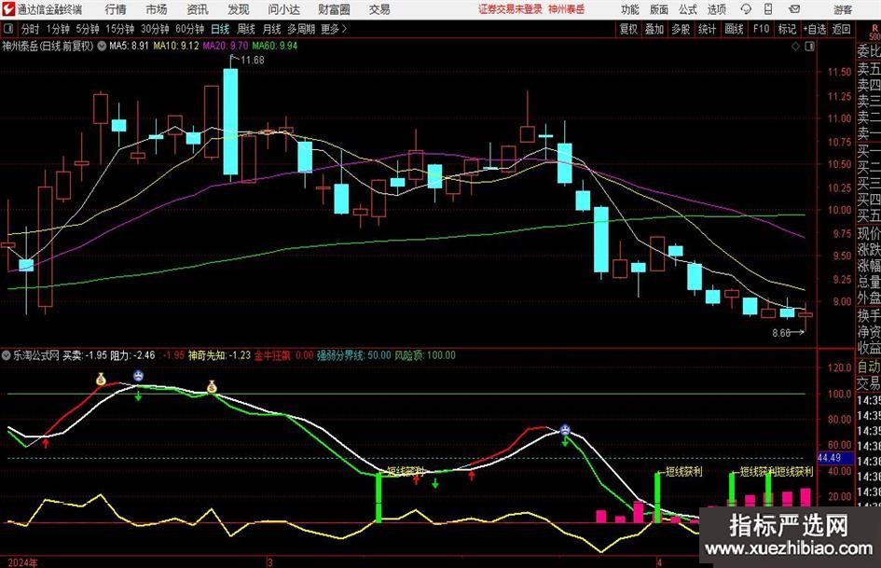Expand the main chart indicator dropdown arrow
Screen dimensions: 881x568
[x=102, y=46]
